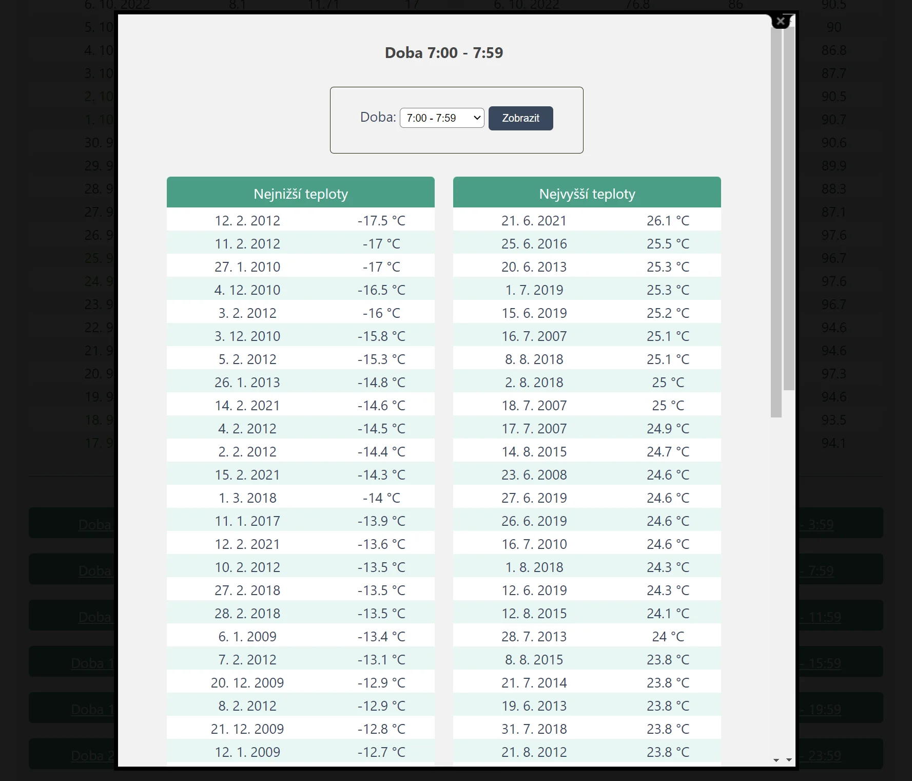Select the 20. 12. 2009 date cell
912x781 pixels.
(x=247, y=683)
